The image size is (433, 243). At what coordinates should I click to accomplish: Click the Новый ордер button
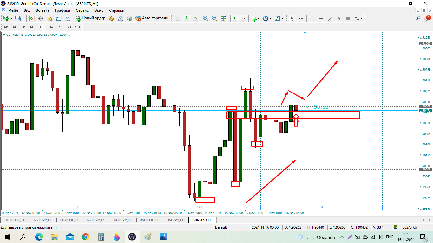91,18
